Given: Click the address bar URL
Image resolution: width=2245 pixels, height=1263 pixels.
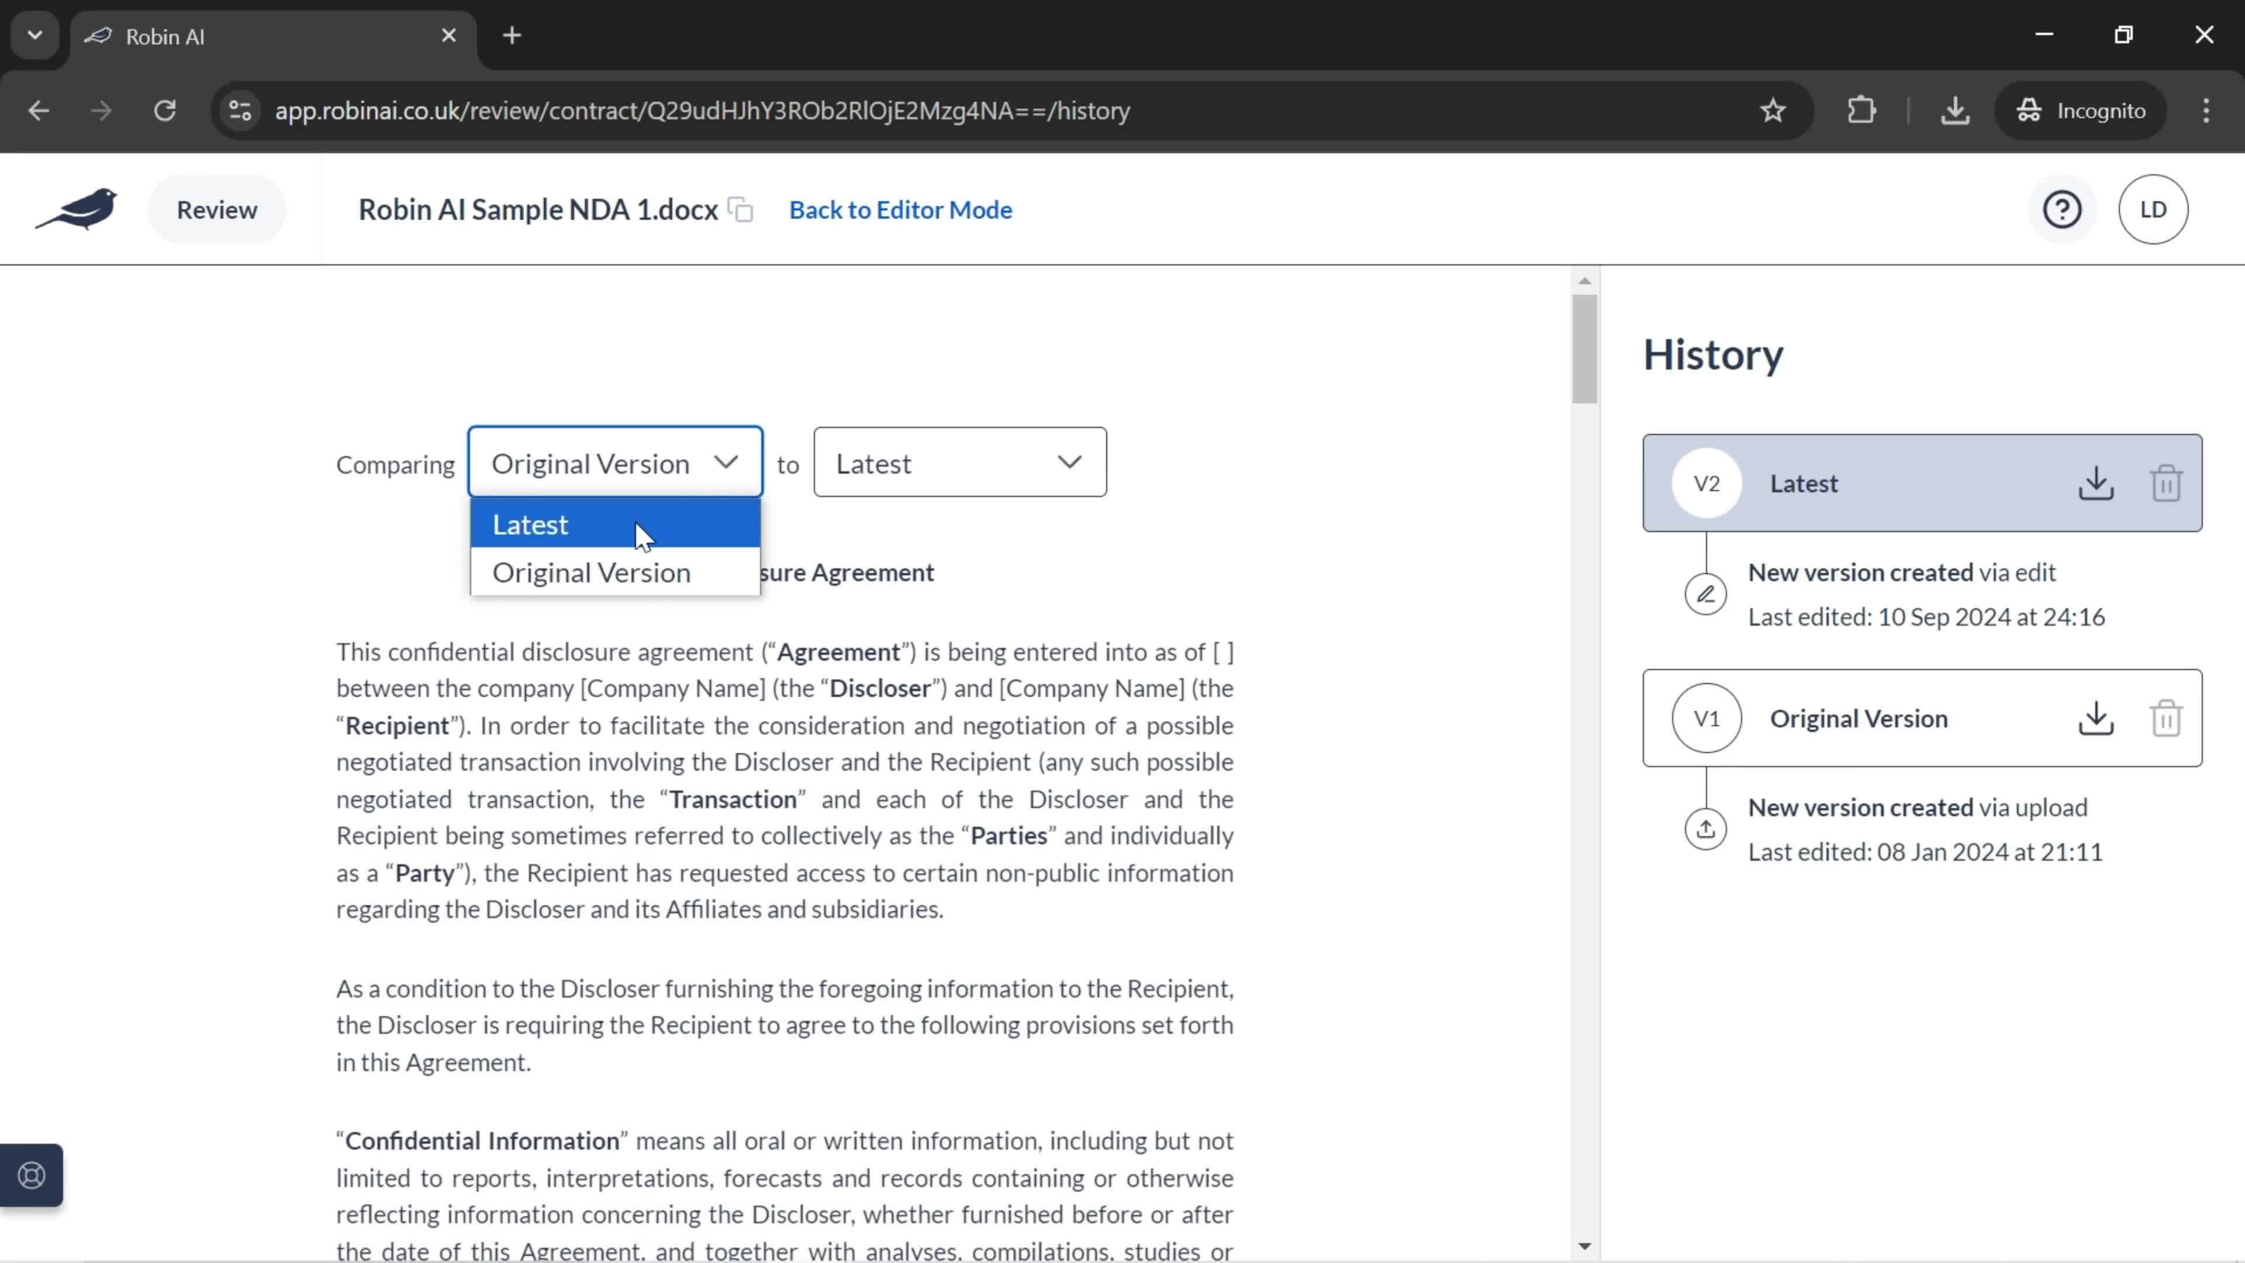Looking at the screenshot, I should tap(702, 111).
